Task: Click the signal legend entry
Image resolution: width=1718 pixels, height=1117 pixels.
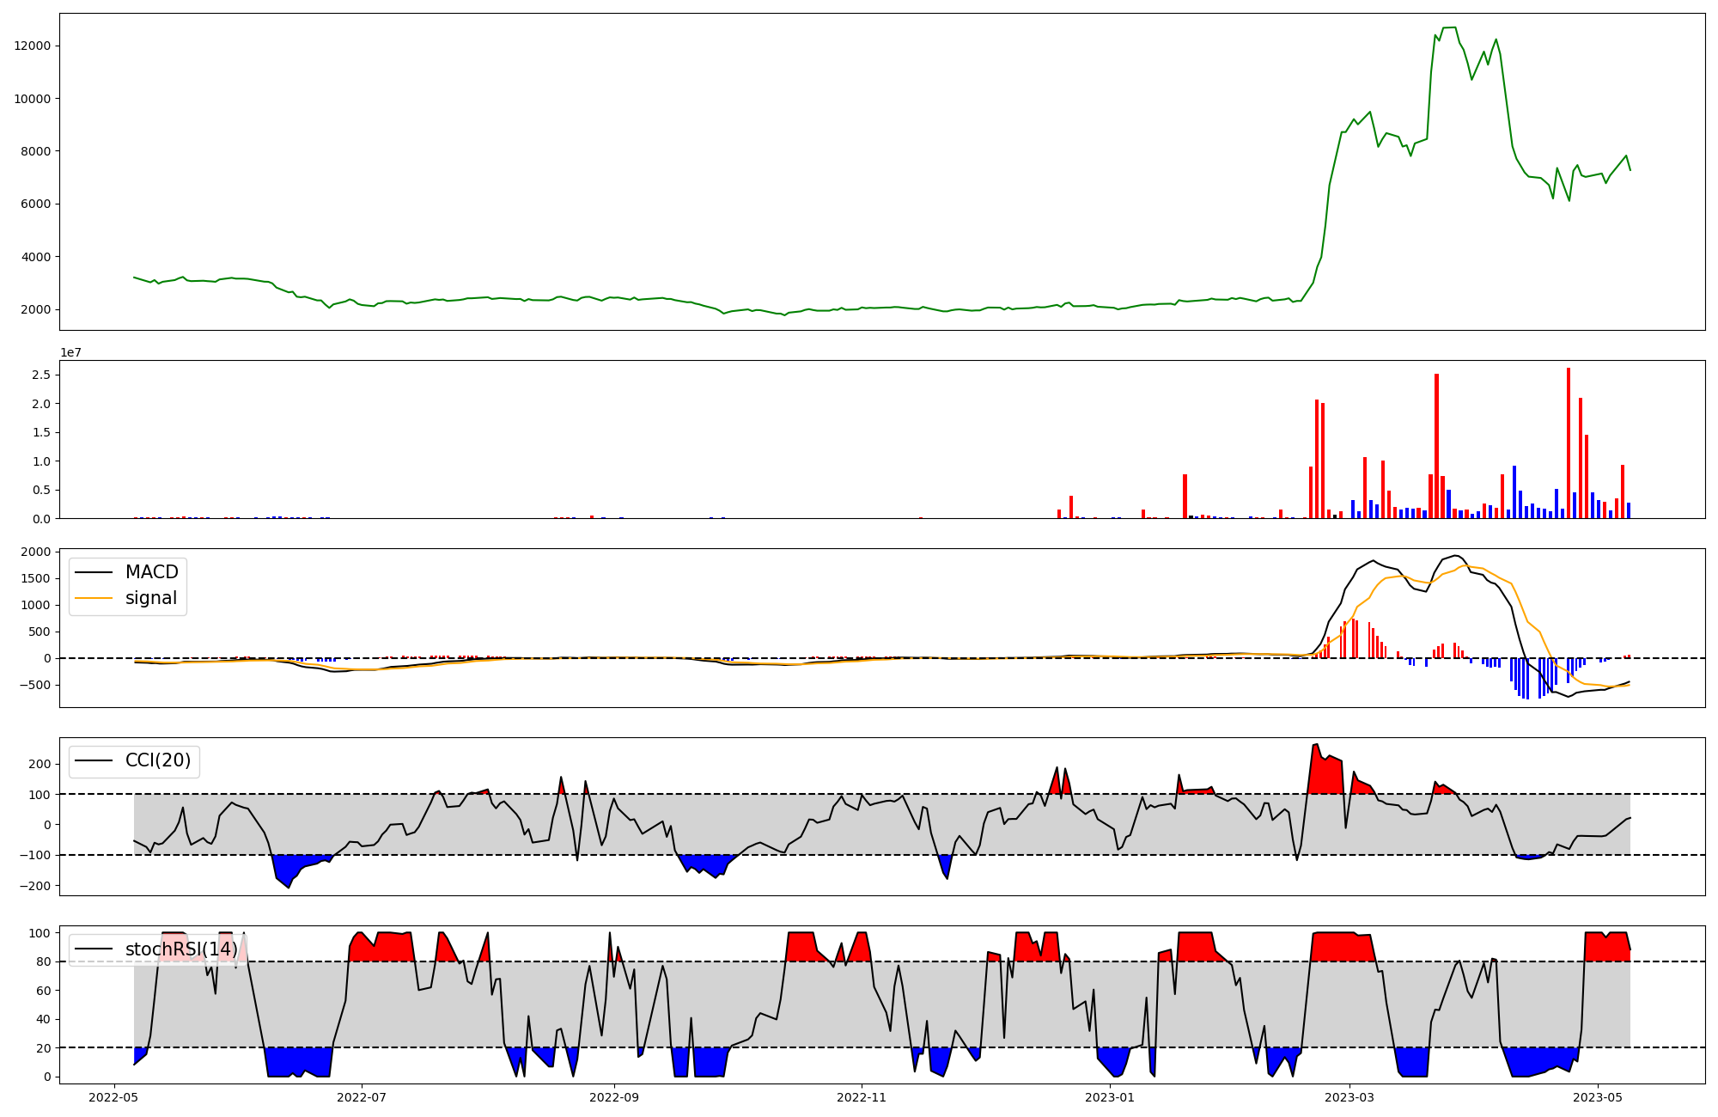Action: pyautogui.click(x=151, y=598)
